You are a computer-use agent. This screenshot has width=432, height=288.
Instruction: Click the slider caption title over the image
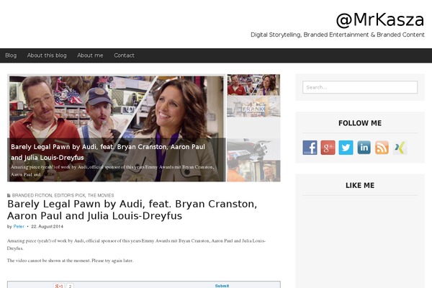pyautogui.click(x=108, y=152)
